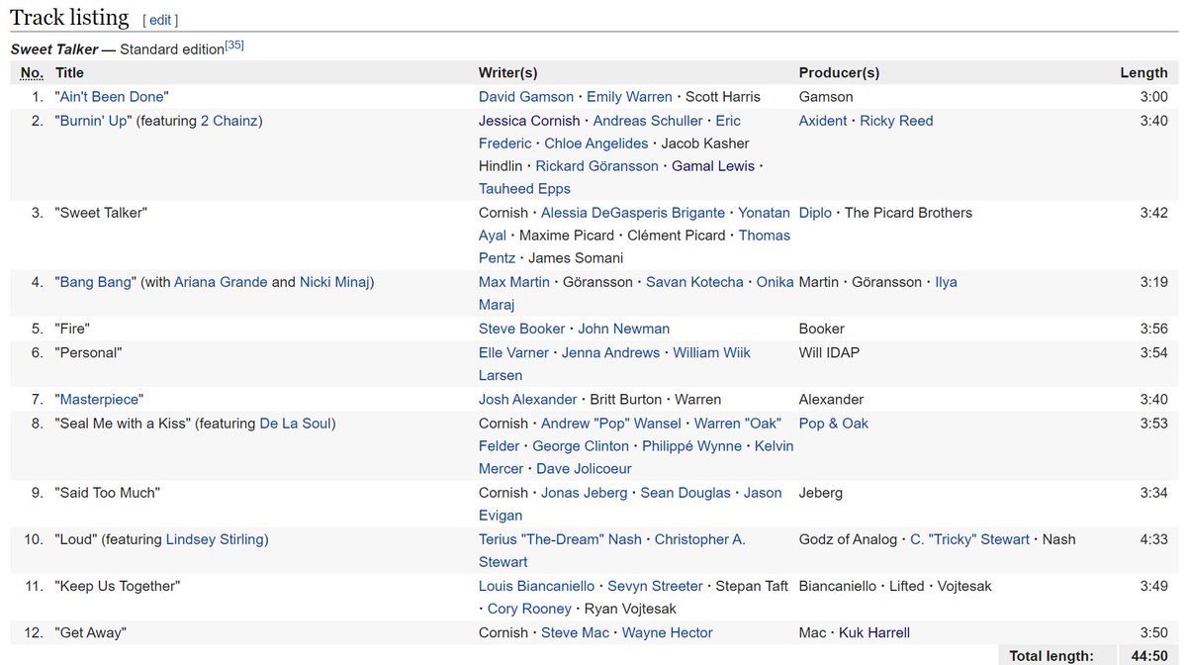Select the Length column header
The image size is (1187, 665).
tap(1144, 72)
